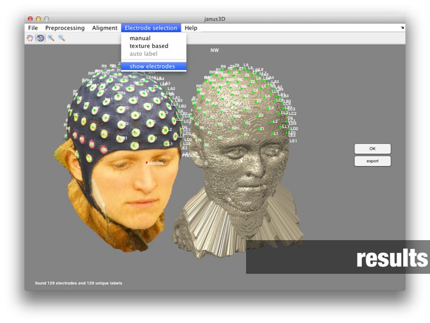Open the Help menu
Screen dimensions: 430x323
(191, 28)
